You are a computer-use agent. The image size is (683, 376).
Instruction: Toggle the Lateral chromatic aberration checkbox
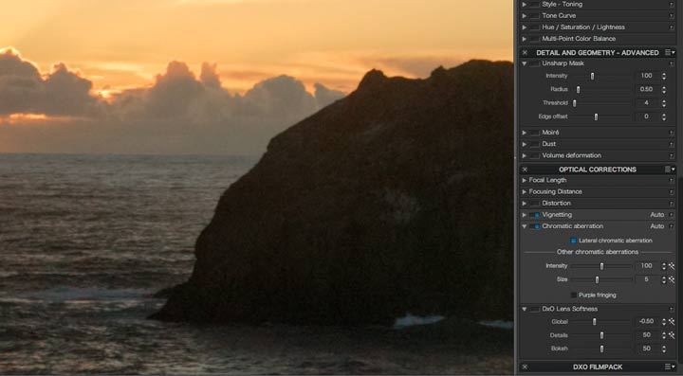pyautogui.click(x=573, y=241)
